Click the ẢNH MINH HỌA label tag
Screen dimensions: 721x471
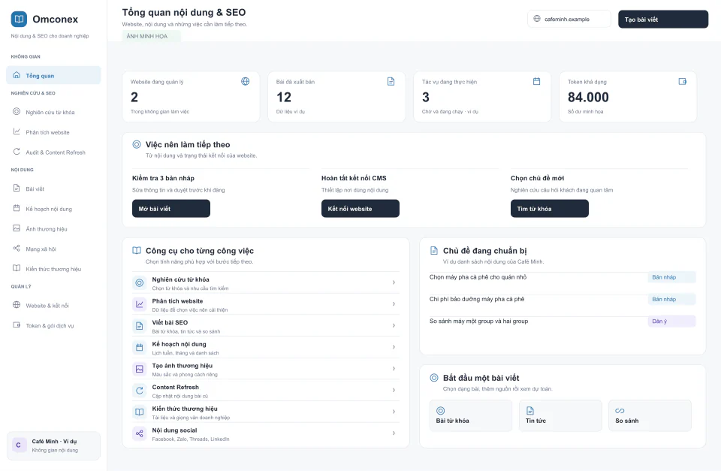(151, 36)
